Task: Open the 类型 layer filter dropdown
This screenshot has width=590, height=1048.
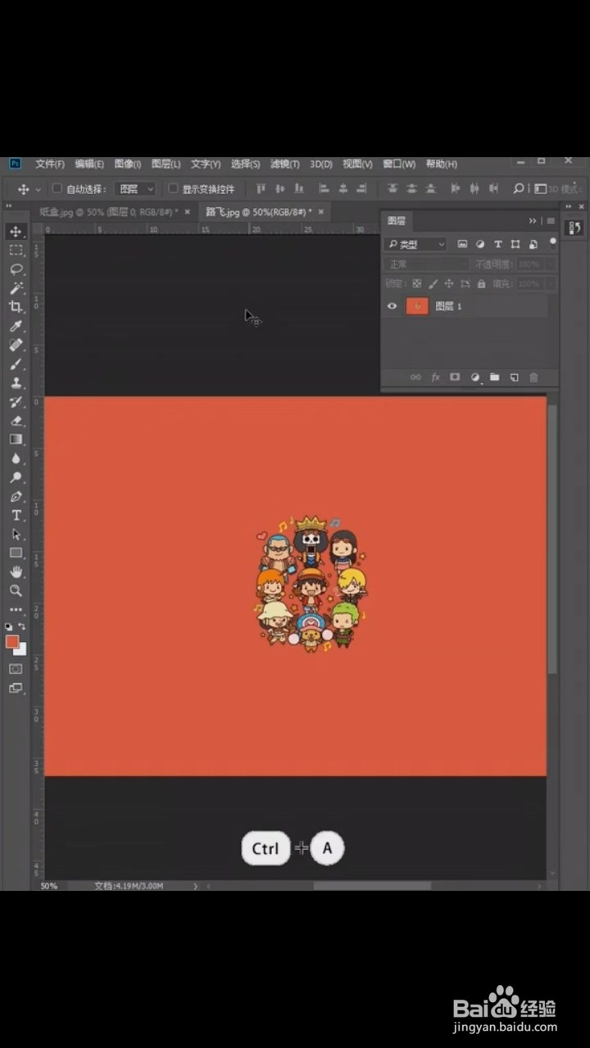Action: point(416,244)
